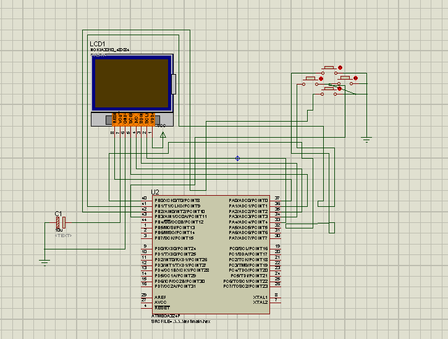
Task: Click the XTAL1 pin label
Action: pos(260,297)
